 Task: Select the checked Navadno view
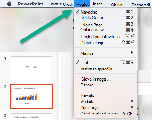[x=105, y=12]
